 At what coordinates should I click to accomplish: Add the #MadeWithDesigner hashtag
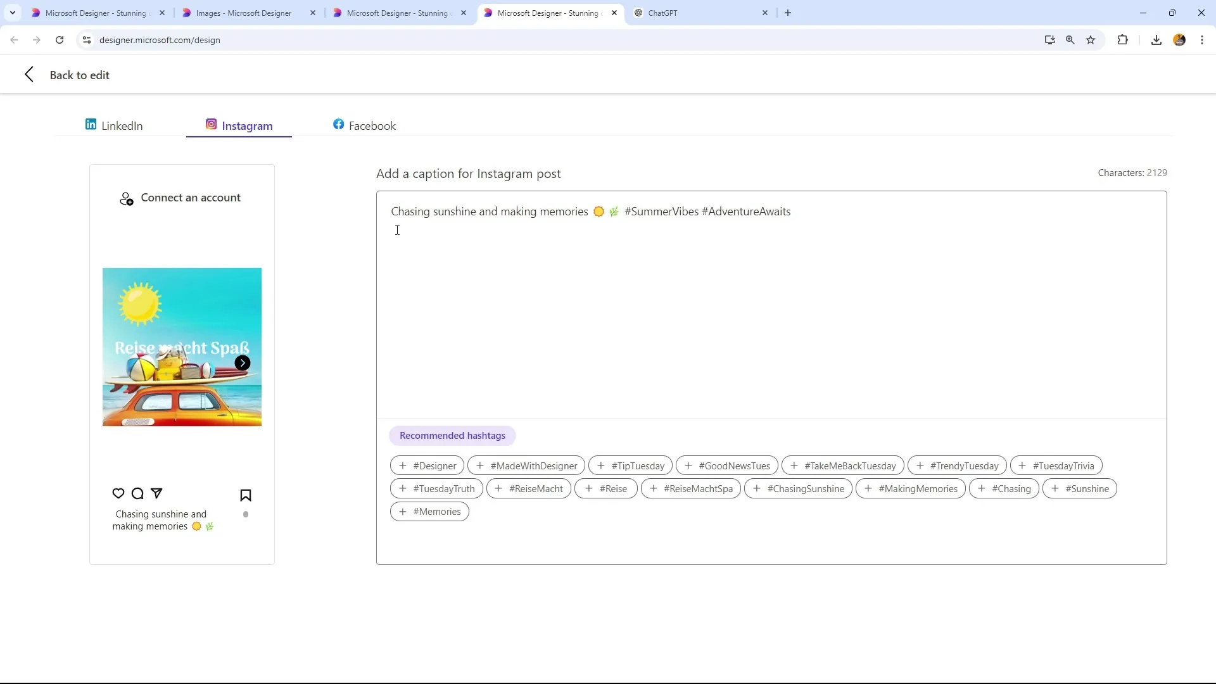(x=526, y=465)
